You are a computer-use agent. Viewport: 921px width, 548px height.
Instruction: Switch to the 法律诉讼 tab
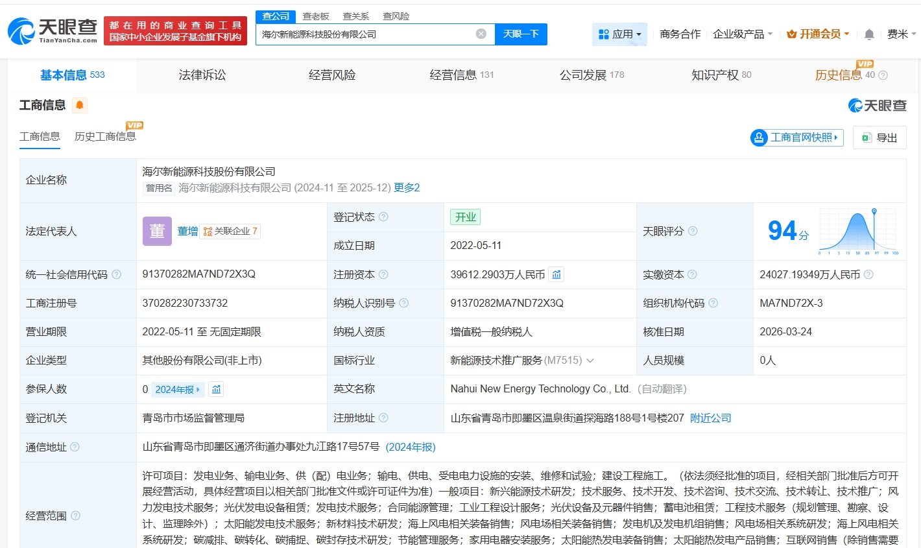point(202,75)
